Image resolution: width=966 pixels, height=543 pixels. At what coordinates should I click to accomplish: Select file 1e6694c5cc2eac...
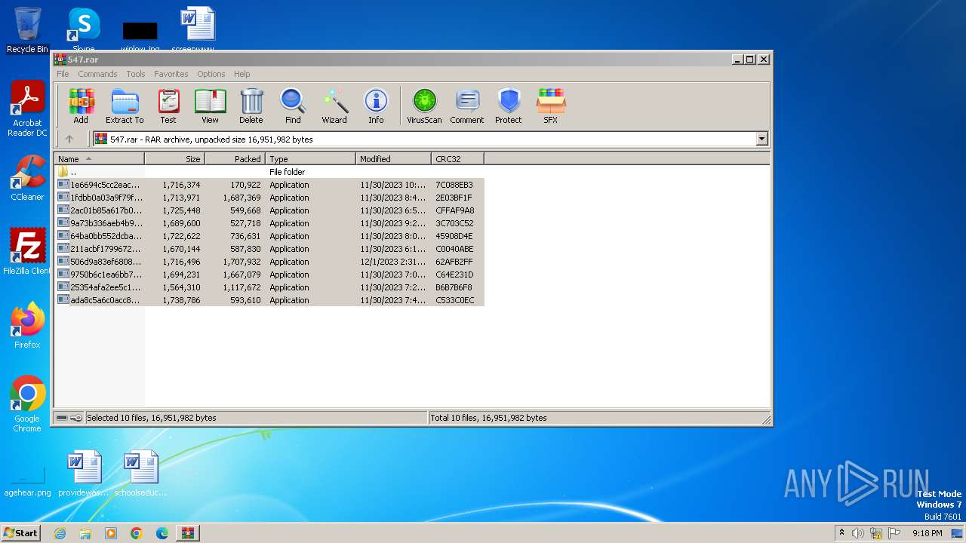coord(269,185)
